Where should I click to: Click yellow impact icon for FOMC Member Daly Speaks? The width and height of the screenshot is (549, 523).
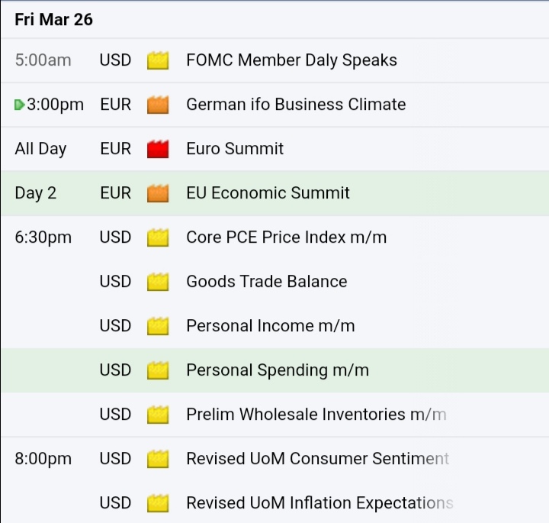[158, 60]
